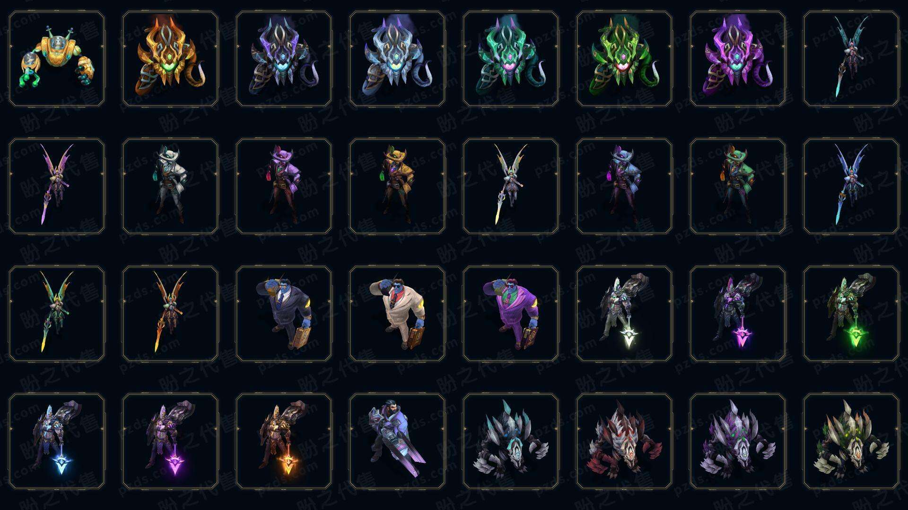908x510 pixels.
Task: Select the olive green spiked beast chroma
Action: (x=851, y=441)
